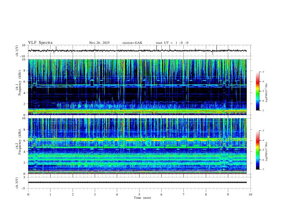Click the time-axis tick label "7"
The width and height of the screenshot is (282, 218).
184,194
